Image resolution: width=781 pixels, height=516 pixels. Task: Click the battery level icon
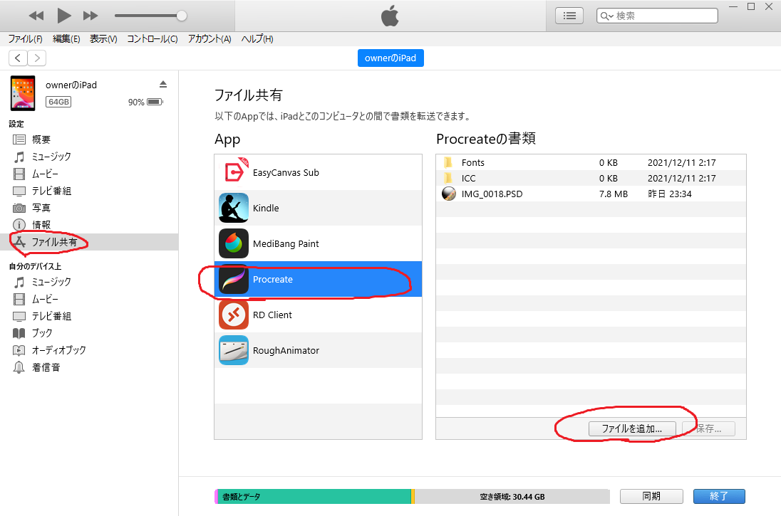coord(155,102)
